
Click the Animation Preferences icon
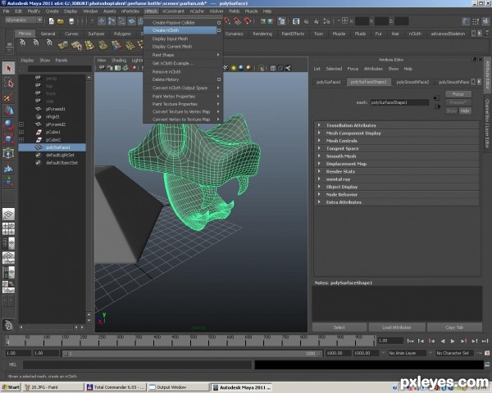pos(487,353)
